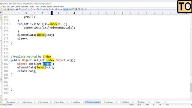Click the Find in Files toolbar icon
The width and height of the screenshot is (192, 108).
pyautogui.click(x=49, y=9)
